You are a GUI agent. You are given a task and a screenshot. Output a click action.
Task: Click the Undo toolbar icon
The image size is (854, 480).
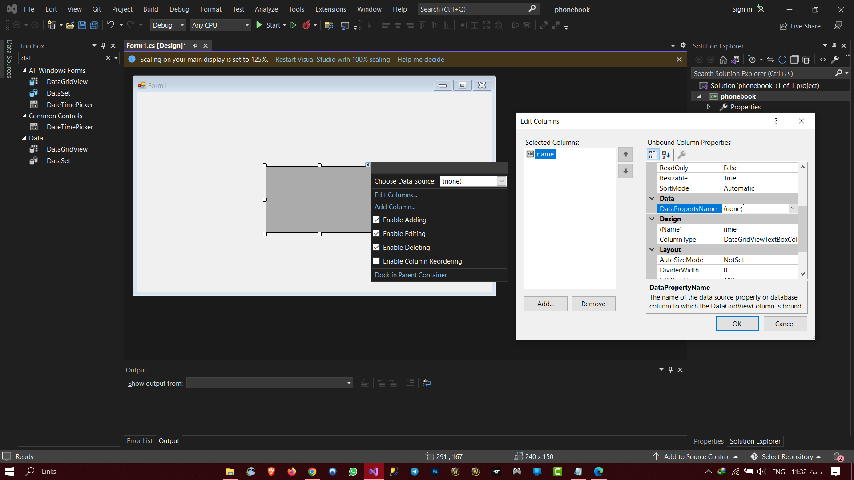(110, 25)
